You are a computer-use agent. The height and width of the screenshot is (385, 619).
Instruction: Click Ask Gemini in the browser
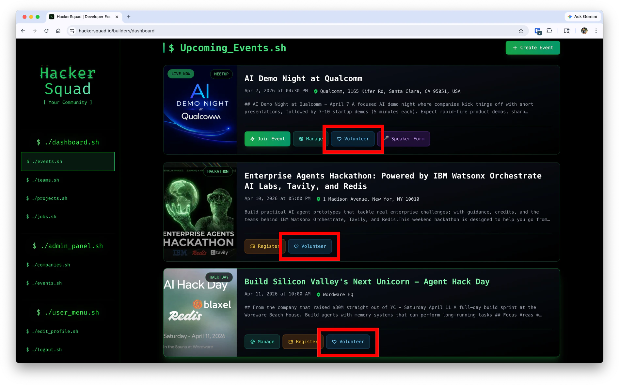click(582, 17)
